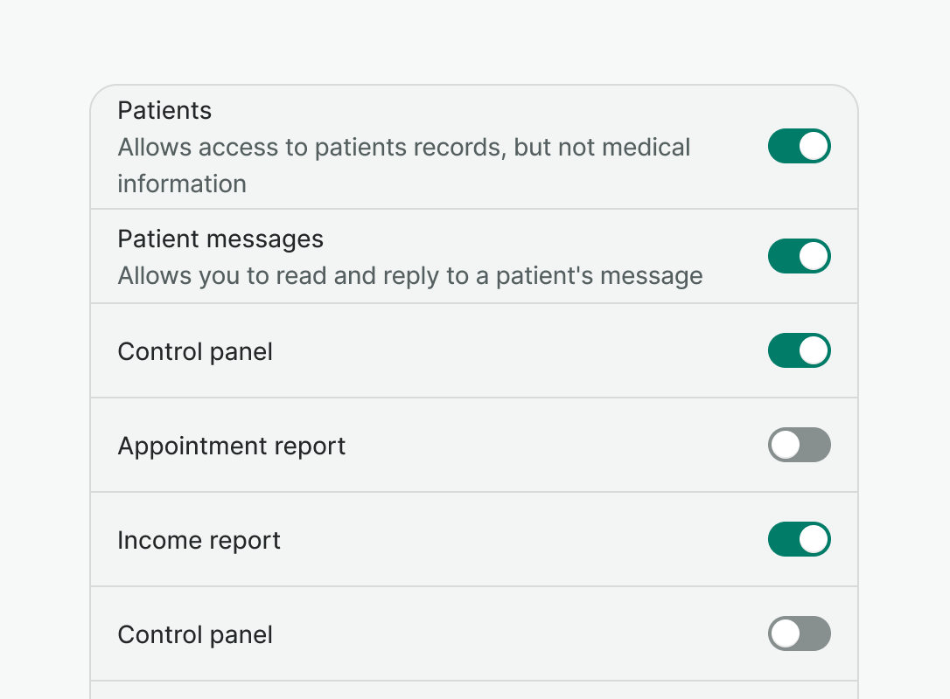The width and height of the screenshot is (950, 699).
Task: Click the "Patient messages" title text
Action: (220, 239)
